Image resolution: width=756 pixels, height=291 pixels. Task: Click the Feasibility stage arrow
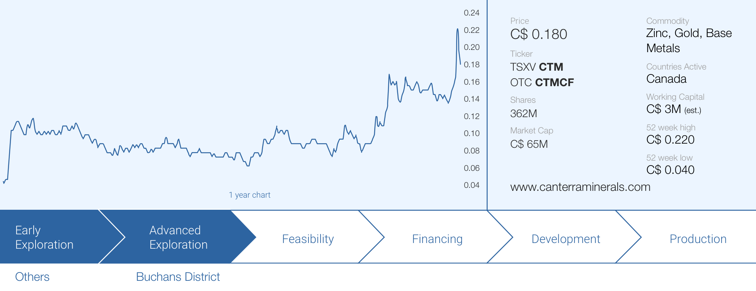point(308,239)
